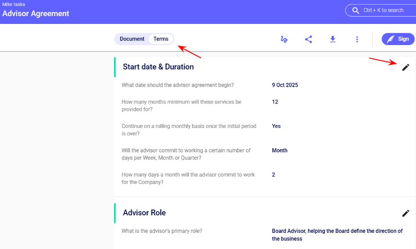Viewport: 416px width, 249px height.
Task: Click the Mike Isaka name label
Action: tap(14, 4)
